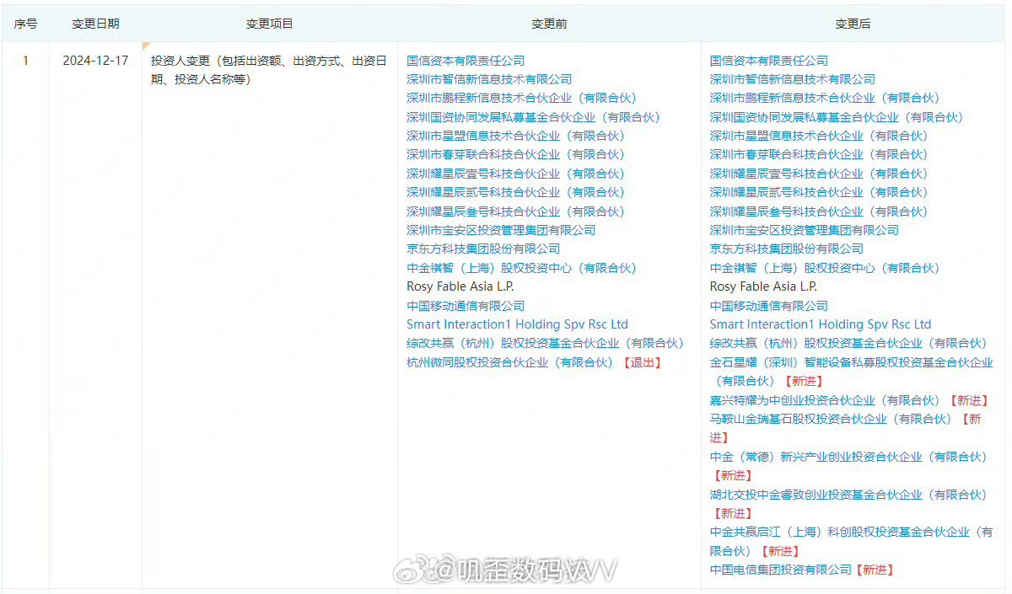The width and height of the screenshot is (1012, 594).
Task: Open 深圳市智信新信息技术有限公司 in the 变更后 column
Action: point(793,79)
